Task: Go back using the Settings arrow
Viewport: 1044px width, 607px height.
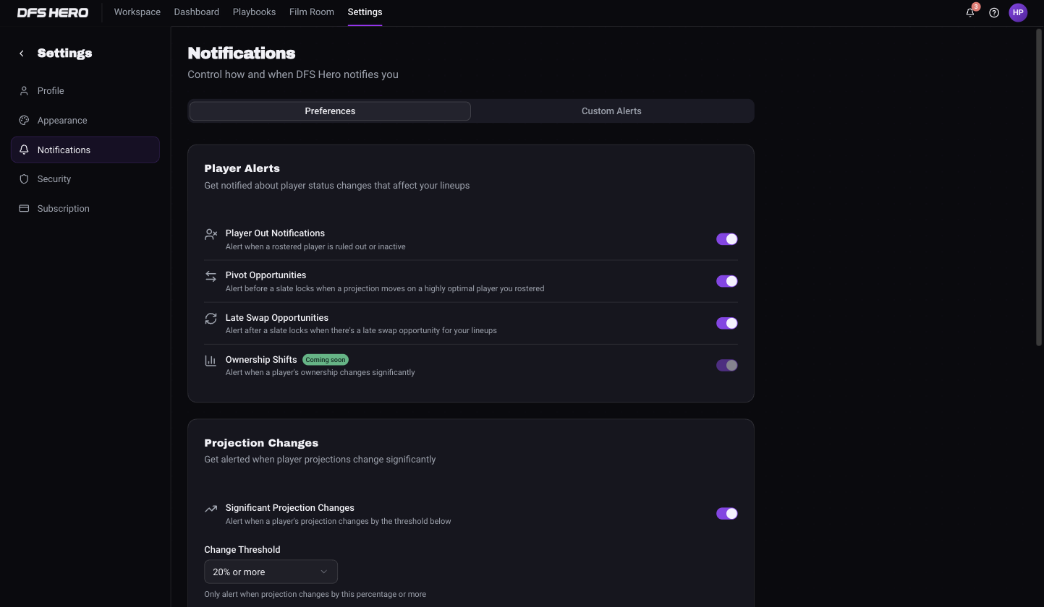Action: [x=22, y=53]
